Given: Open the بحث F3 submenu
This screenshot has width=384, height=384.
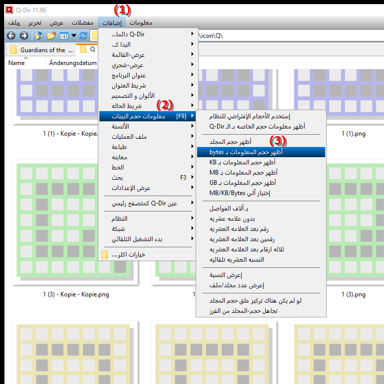Looking at the screenshot, I should pyautogui.click(x=147, y=178).
